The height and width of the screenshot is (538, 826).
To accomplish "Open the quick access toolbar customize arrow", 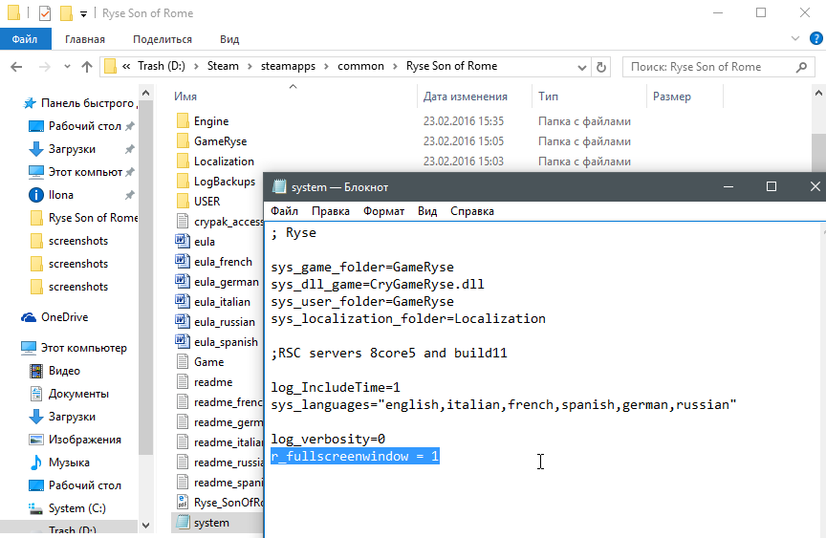I will point(83,13).
